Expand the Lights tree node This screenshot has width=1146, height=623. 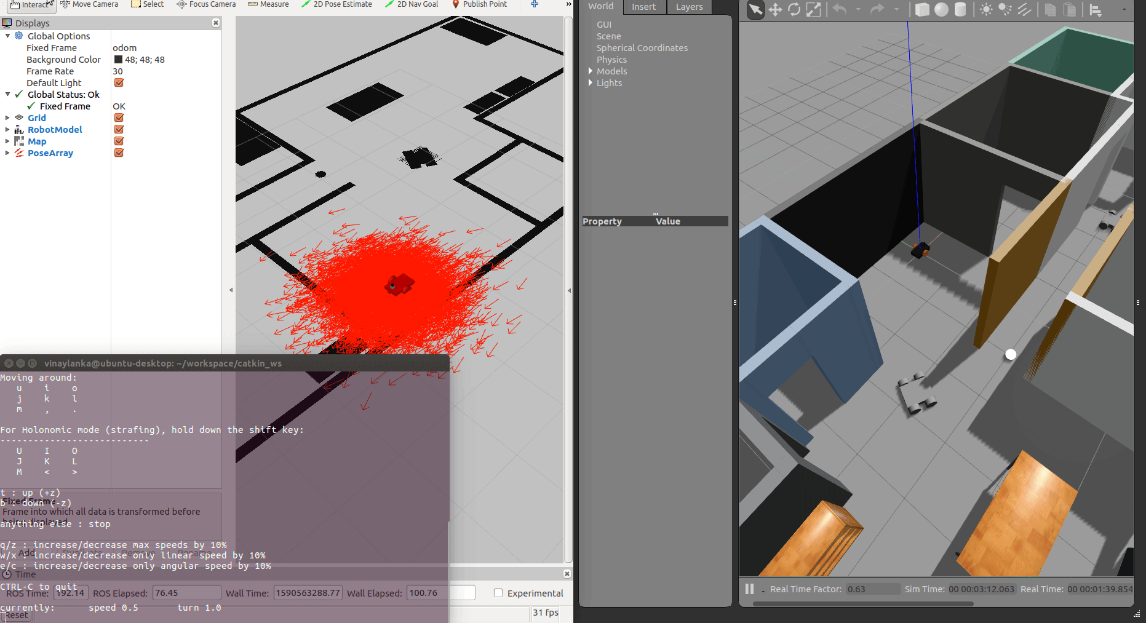[591, 83]
